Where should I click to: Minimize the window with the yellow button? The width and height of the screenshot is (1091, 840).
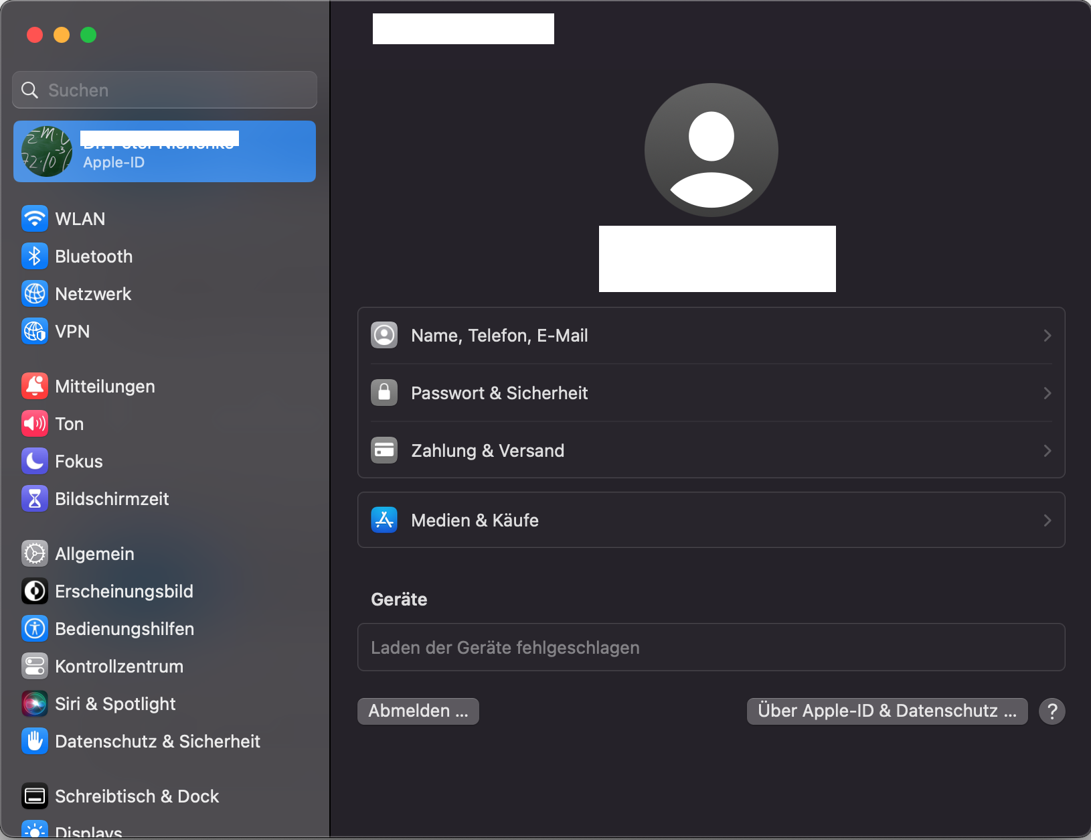[x=62, y=35]
